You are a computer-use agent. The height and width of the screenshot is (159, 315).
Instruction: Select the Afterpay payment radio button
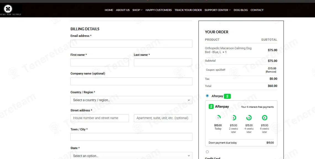(x=207, y=96)
